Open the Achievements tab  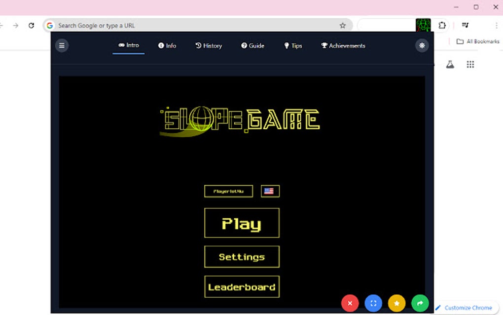point(343,45)
